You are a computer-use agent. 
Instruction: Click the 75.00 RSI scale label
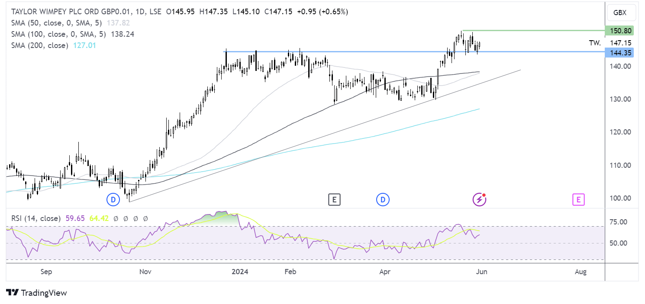point(619,222)
